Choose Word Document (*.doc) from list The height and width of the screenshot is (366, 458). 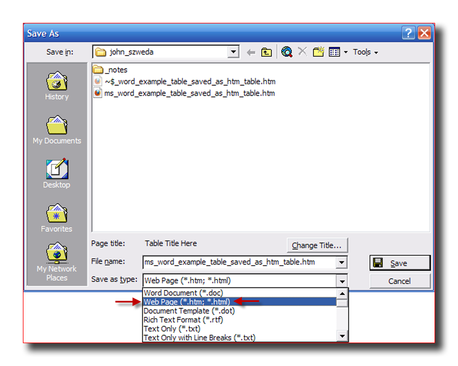point(183,293)
